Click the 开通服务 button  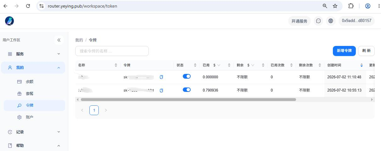(299, 21)
